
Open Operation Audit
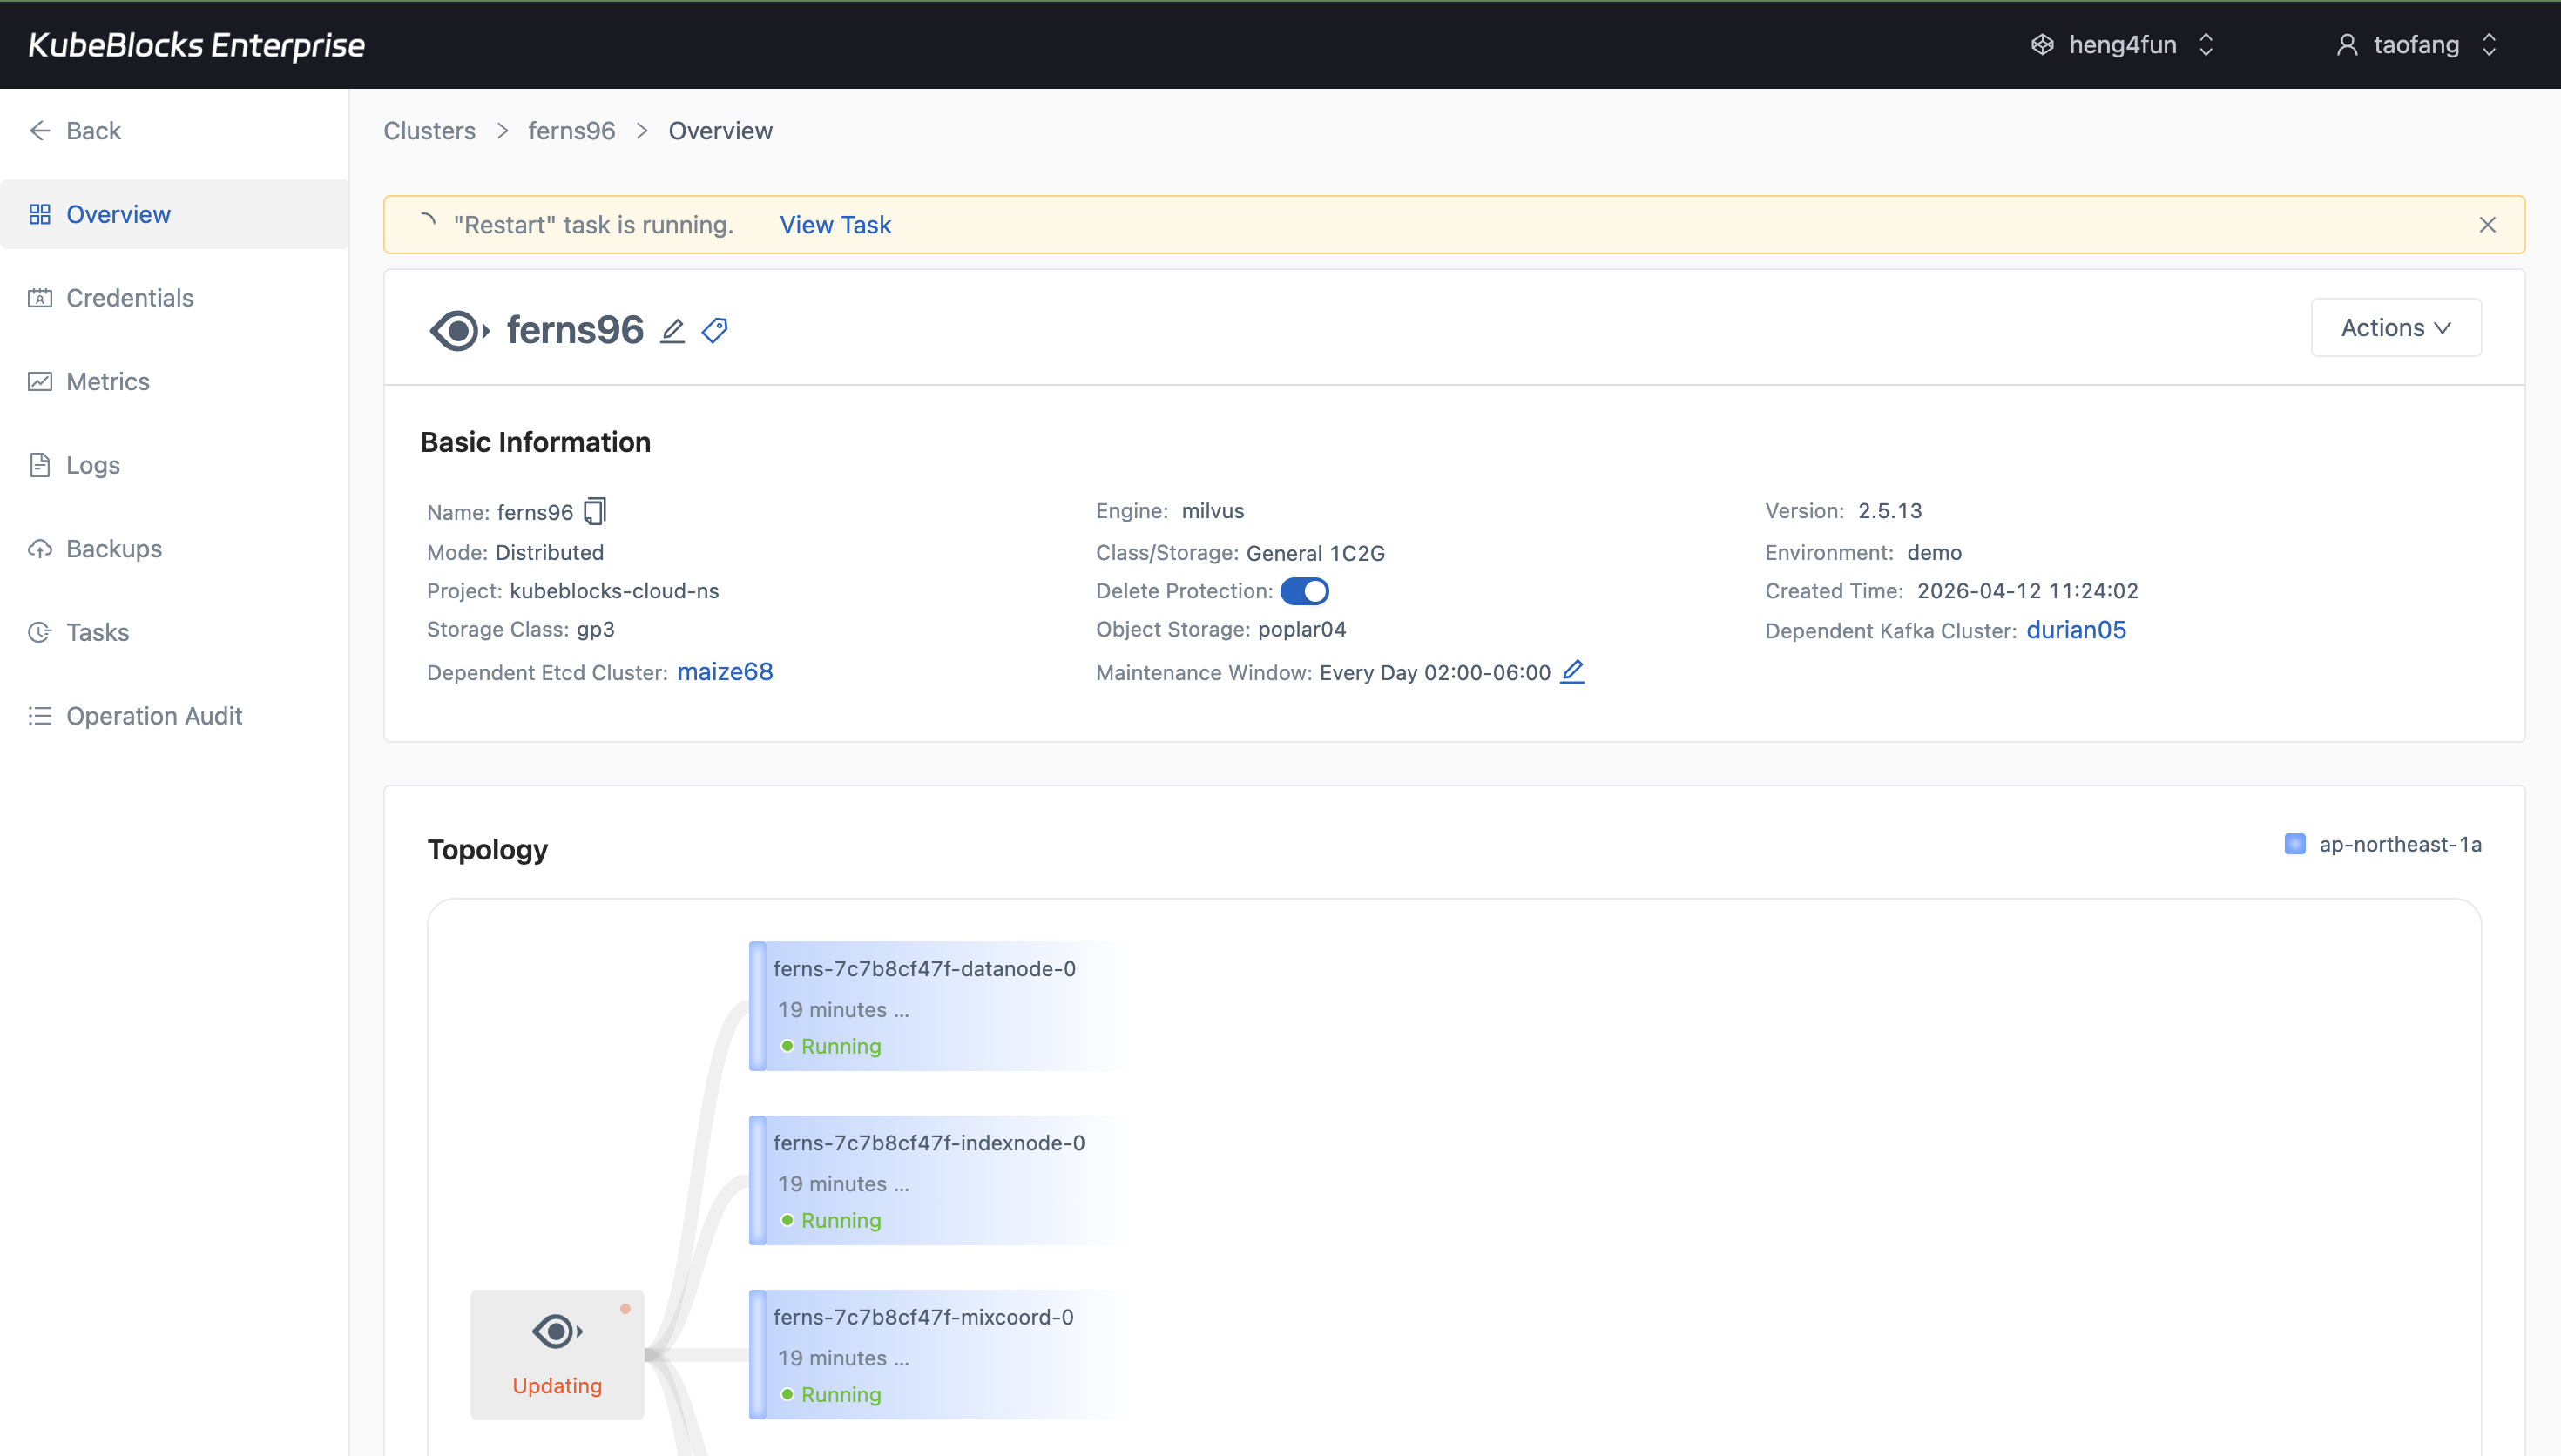(154, 715)
